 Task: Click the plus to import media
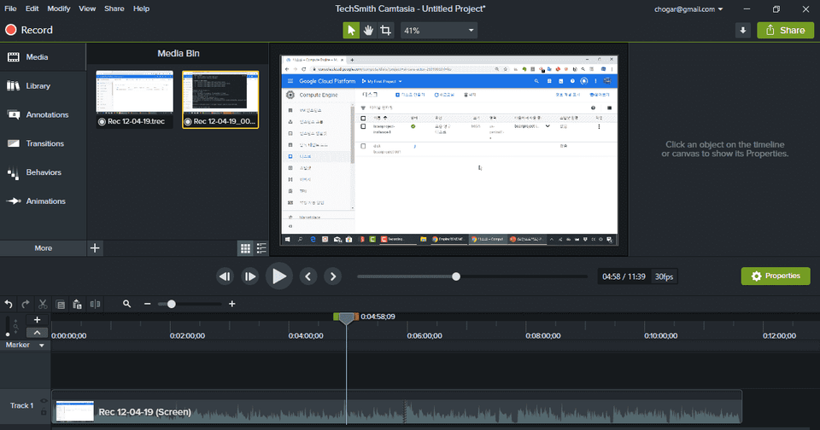tap(95, 248)
